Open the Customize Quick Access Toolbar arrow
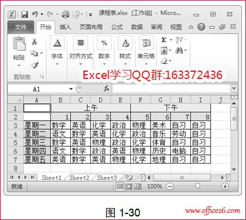 (91, 15)
